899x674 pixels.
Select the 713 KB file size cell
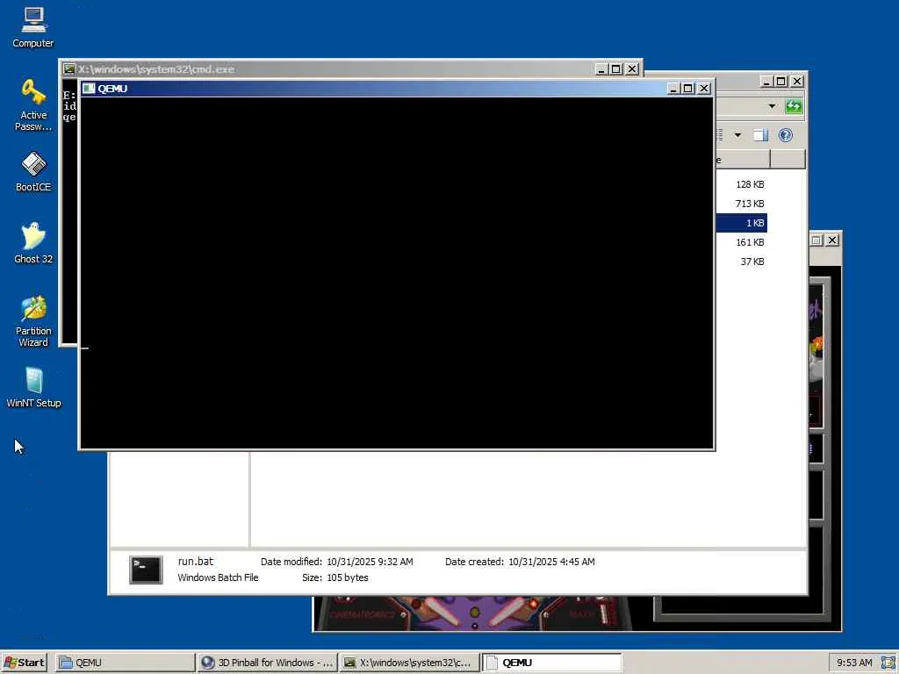(750, 204)
